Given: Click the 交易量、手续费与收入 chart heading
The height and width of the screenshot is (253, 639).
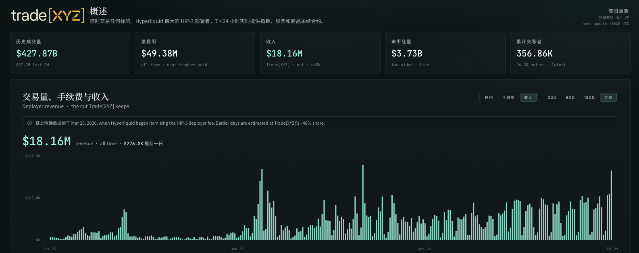Looking at the screenshot, I should coord(66,97).
